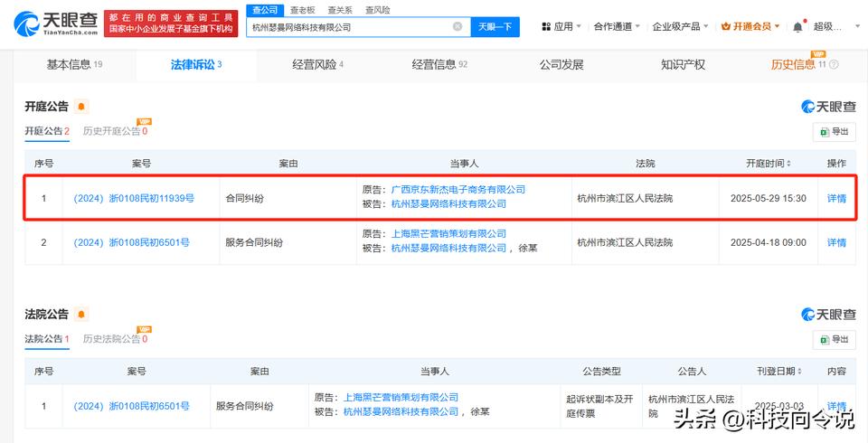This screenshot has width=868, height=443.
Task: Click the 案号 column header in 开庭公告
Action: (141, 164)
